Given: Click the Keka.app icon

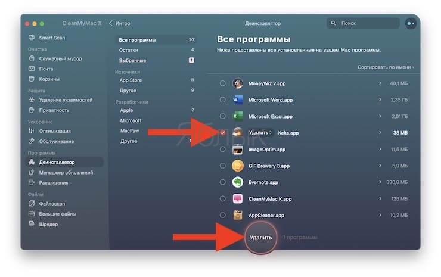Looking at the screenshot, I should (x=238, y=132).
